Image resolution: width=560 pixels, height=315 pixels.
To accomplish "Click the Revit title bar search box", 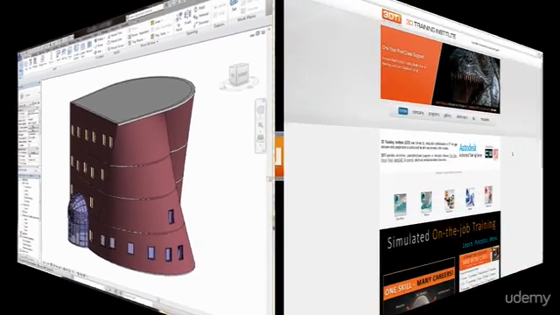I will pyautogui.click(x=145, y=12).
